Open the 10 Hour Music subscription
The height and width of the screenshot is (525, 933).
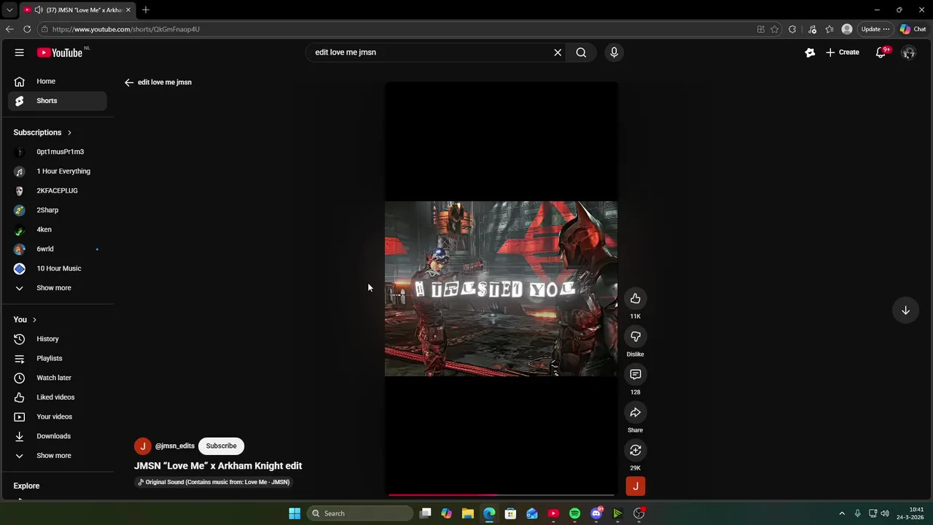pyautogui.click(x=58, y=268)
